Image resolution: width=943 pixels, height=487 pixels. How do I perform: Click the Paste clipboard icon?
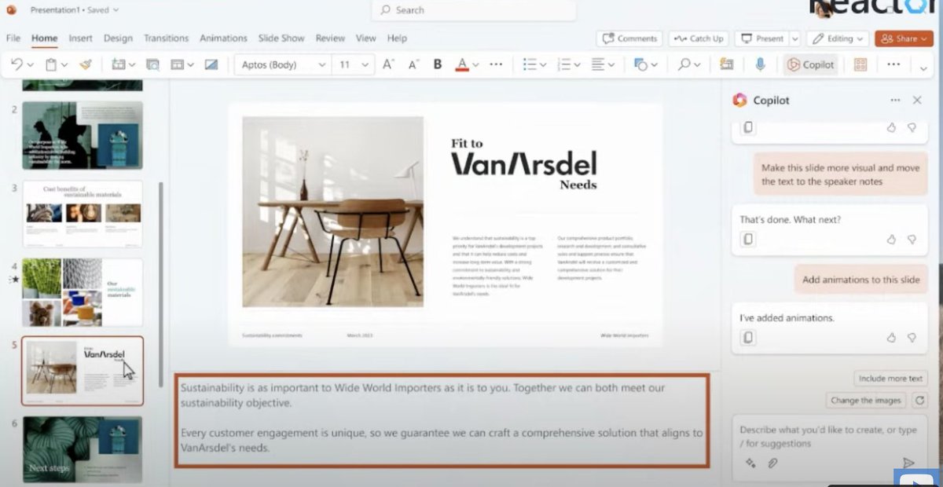pyautogui.click(x=50, y=64)
